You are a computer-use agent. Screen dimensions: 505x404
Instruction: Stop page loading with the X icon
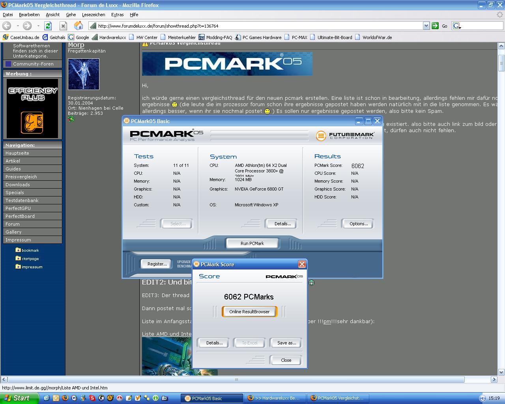[x=63, y=26]
